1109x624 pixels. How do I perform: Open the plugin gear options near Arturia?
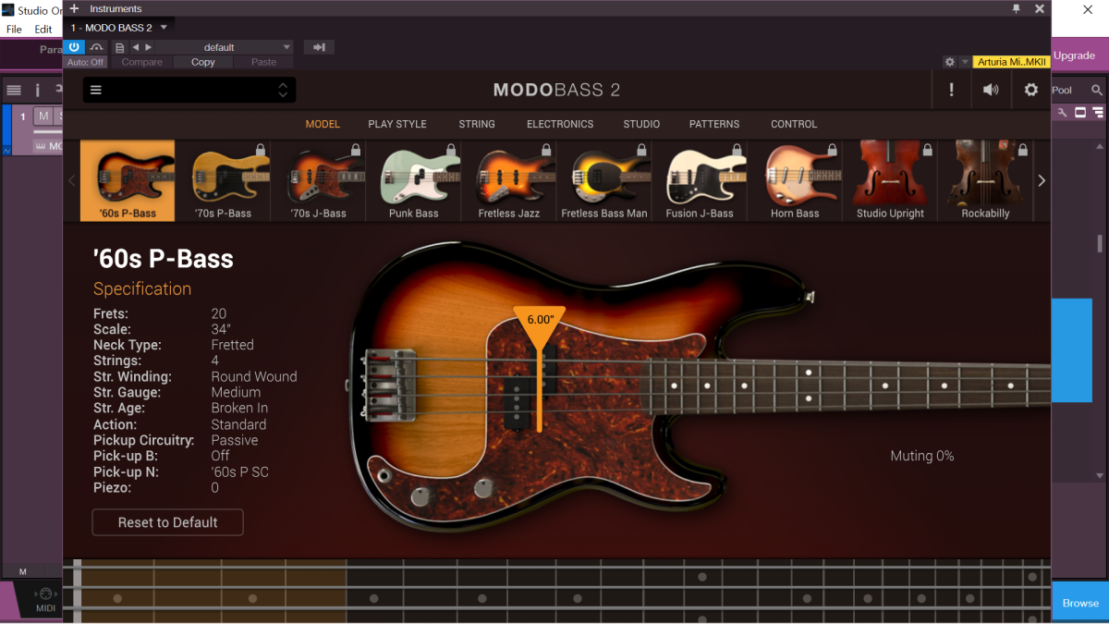(x=949, y=62)
